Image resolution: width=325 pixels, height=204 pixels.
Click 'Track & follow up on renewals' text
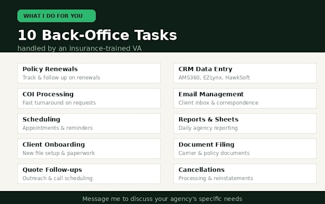(x=61, y=78)
